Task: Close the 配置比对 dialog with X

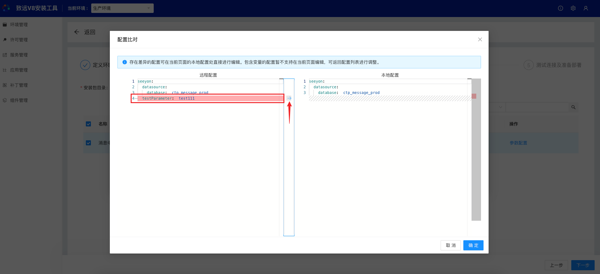Action: pos(480,39)
